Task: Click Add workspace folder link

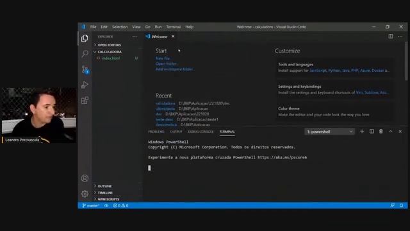Action: click(174, 69)
